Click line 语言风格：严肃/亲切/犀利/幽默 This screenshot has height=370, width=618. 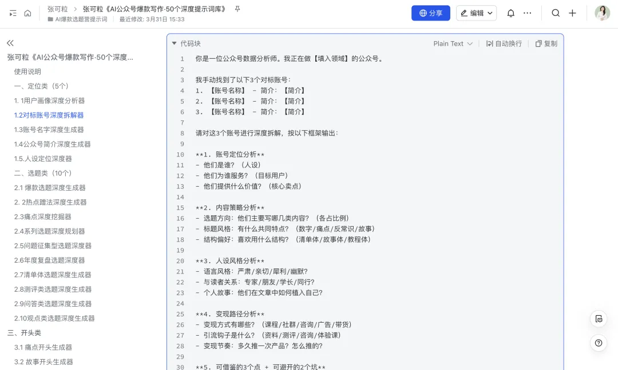click(251, 272)
